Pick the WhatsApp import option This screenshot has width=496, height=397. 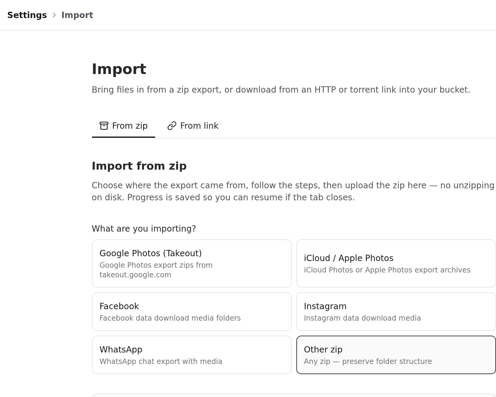coord(192,355)
